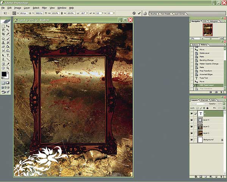Switch to the Channels tab
Image resolution: width=227 pixels, height=182 pixels.
204,100
